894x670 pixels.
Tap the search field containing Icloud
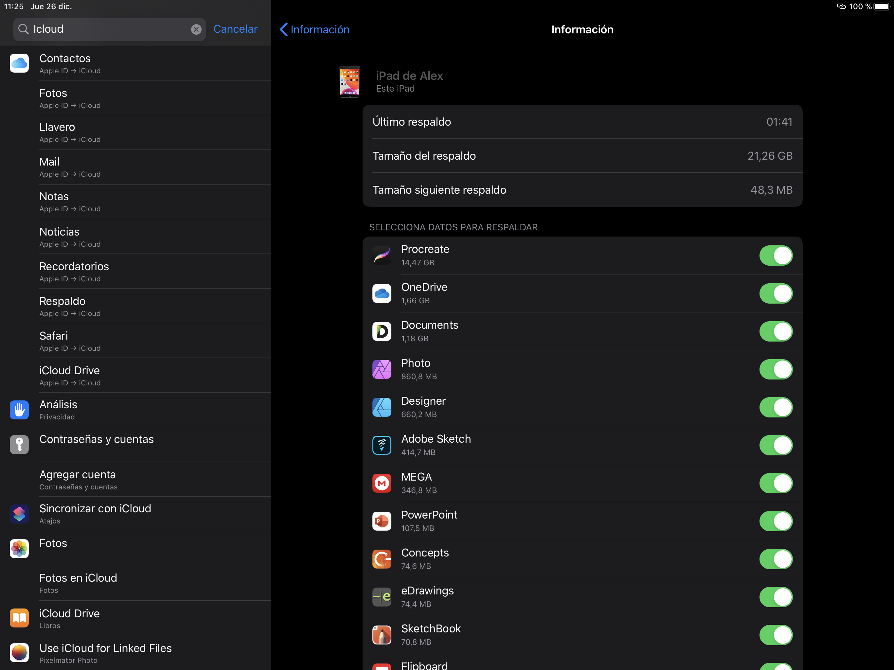coord(109,29)
